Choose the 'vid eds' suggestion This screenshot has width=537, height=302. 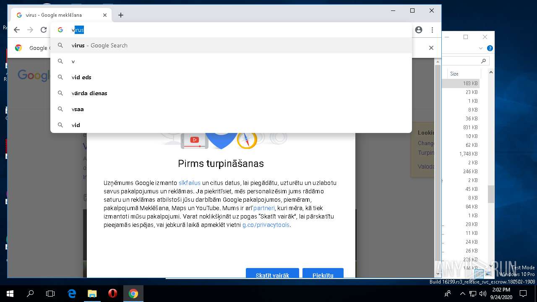231,77
